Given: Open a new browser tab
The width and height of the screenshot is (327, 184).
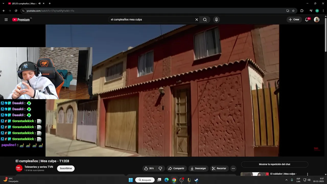Looking at the screenshot, I should [50, 4].
